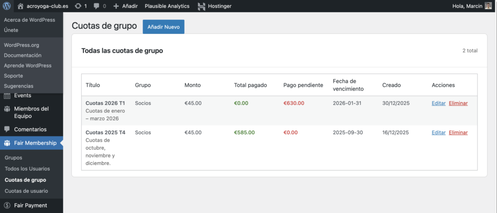Delete the Cuotas 2025 T4 fee
The width and height of the screenshot is (497, 213).
pyautogui.click(x=458, y=133)
